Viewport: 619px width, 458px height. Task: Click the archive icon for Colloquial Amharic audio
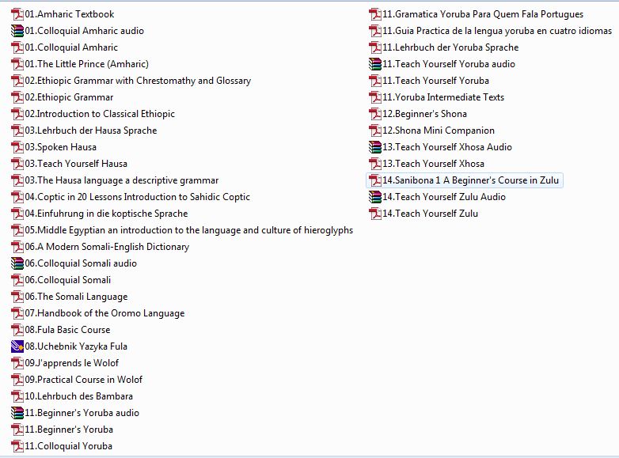pyautogui.click(x=17, y=31)
